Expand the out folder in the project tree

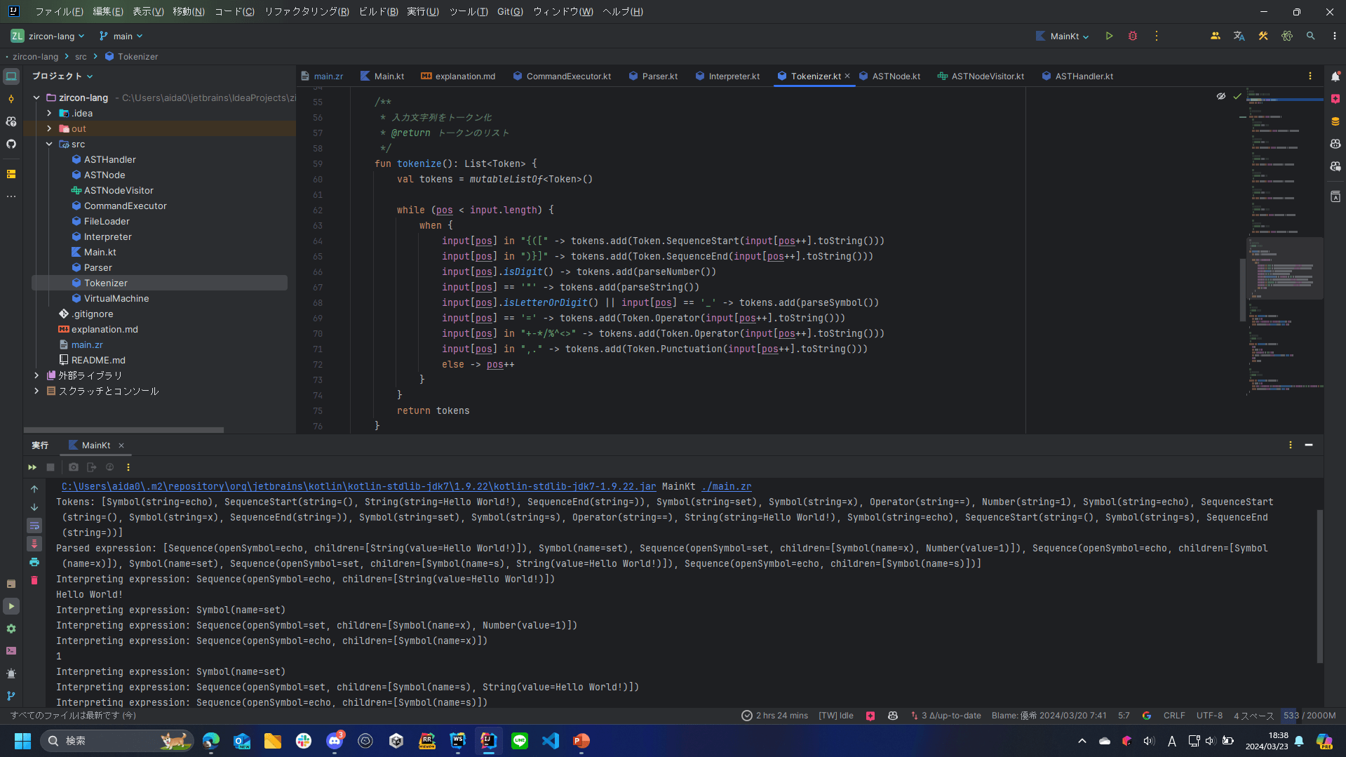(x=49, y=128)
